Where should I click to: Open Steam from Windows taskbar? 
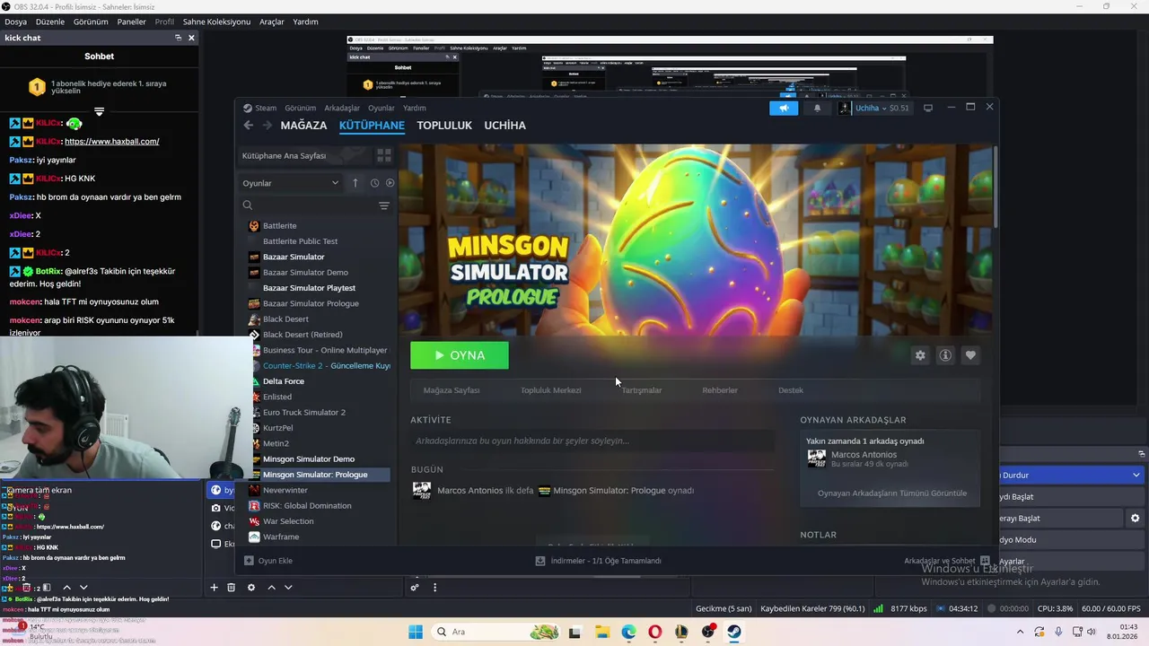[x=734, y=632]
